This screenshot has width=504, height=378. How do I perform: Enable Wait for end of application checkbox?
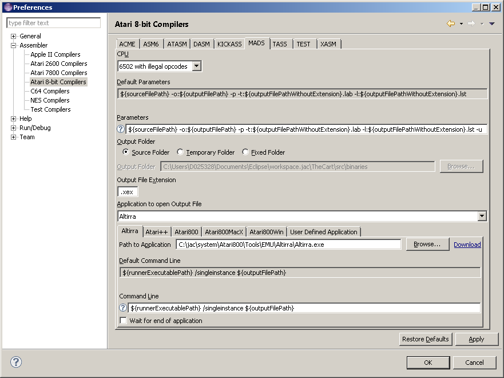(x=123, y=320)
